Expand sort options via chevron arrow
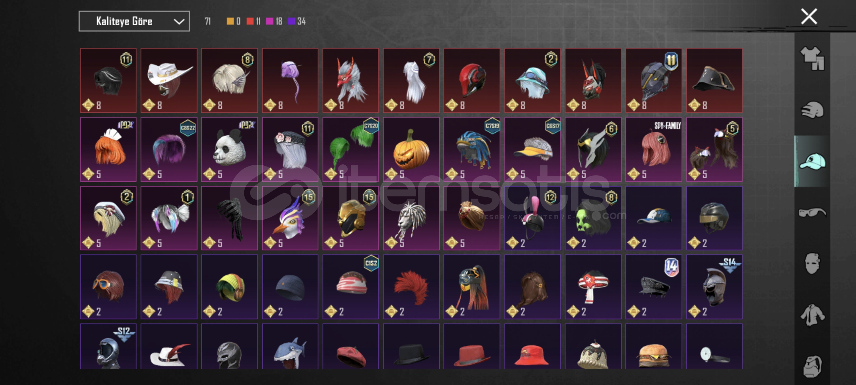The width and height of the screenshot is (856, 385). [179, 22]
